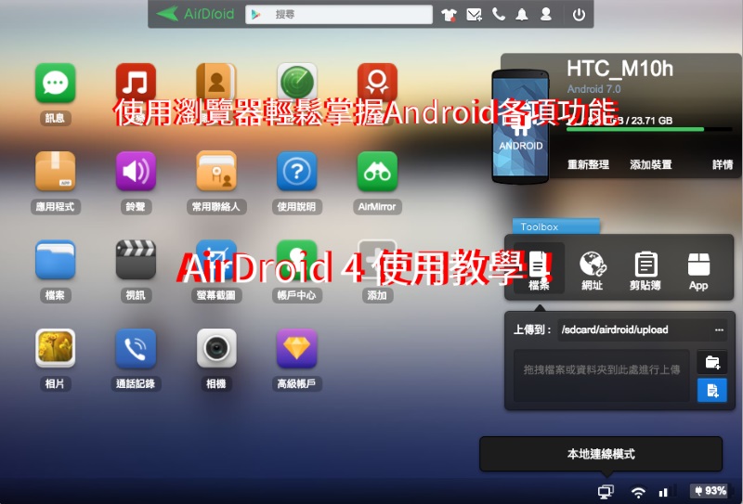Click the new message envelope icon in the top bar
The width and height of the screenshot is (743, 504).
(x=475, y=14)
